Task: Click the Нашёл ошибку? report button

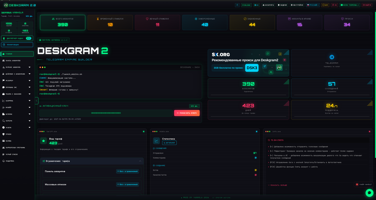Action: 364,184
